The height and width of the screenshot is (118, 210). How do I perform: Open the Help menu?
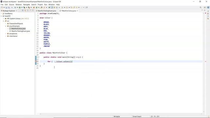click(58, 5)
